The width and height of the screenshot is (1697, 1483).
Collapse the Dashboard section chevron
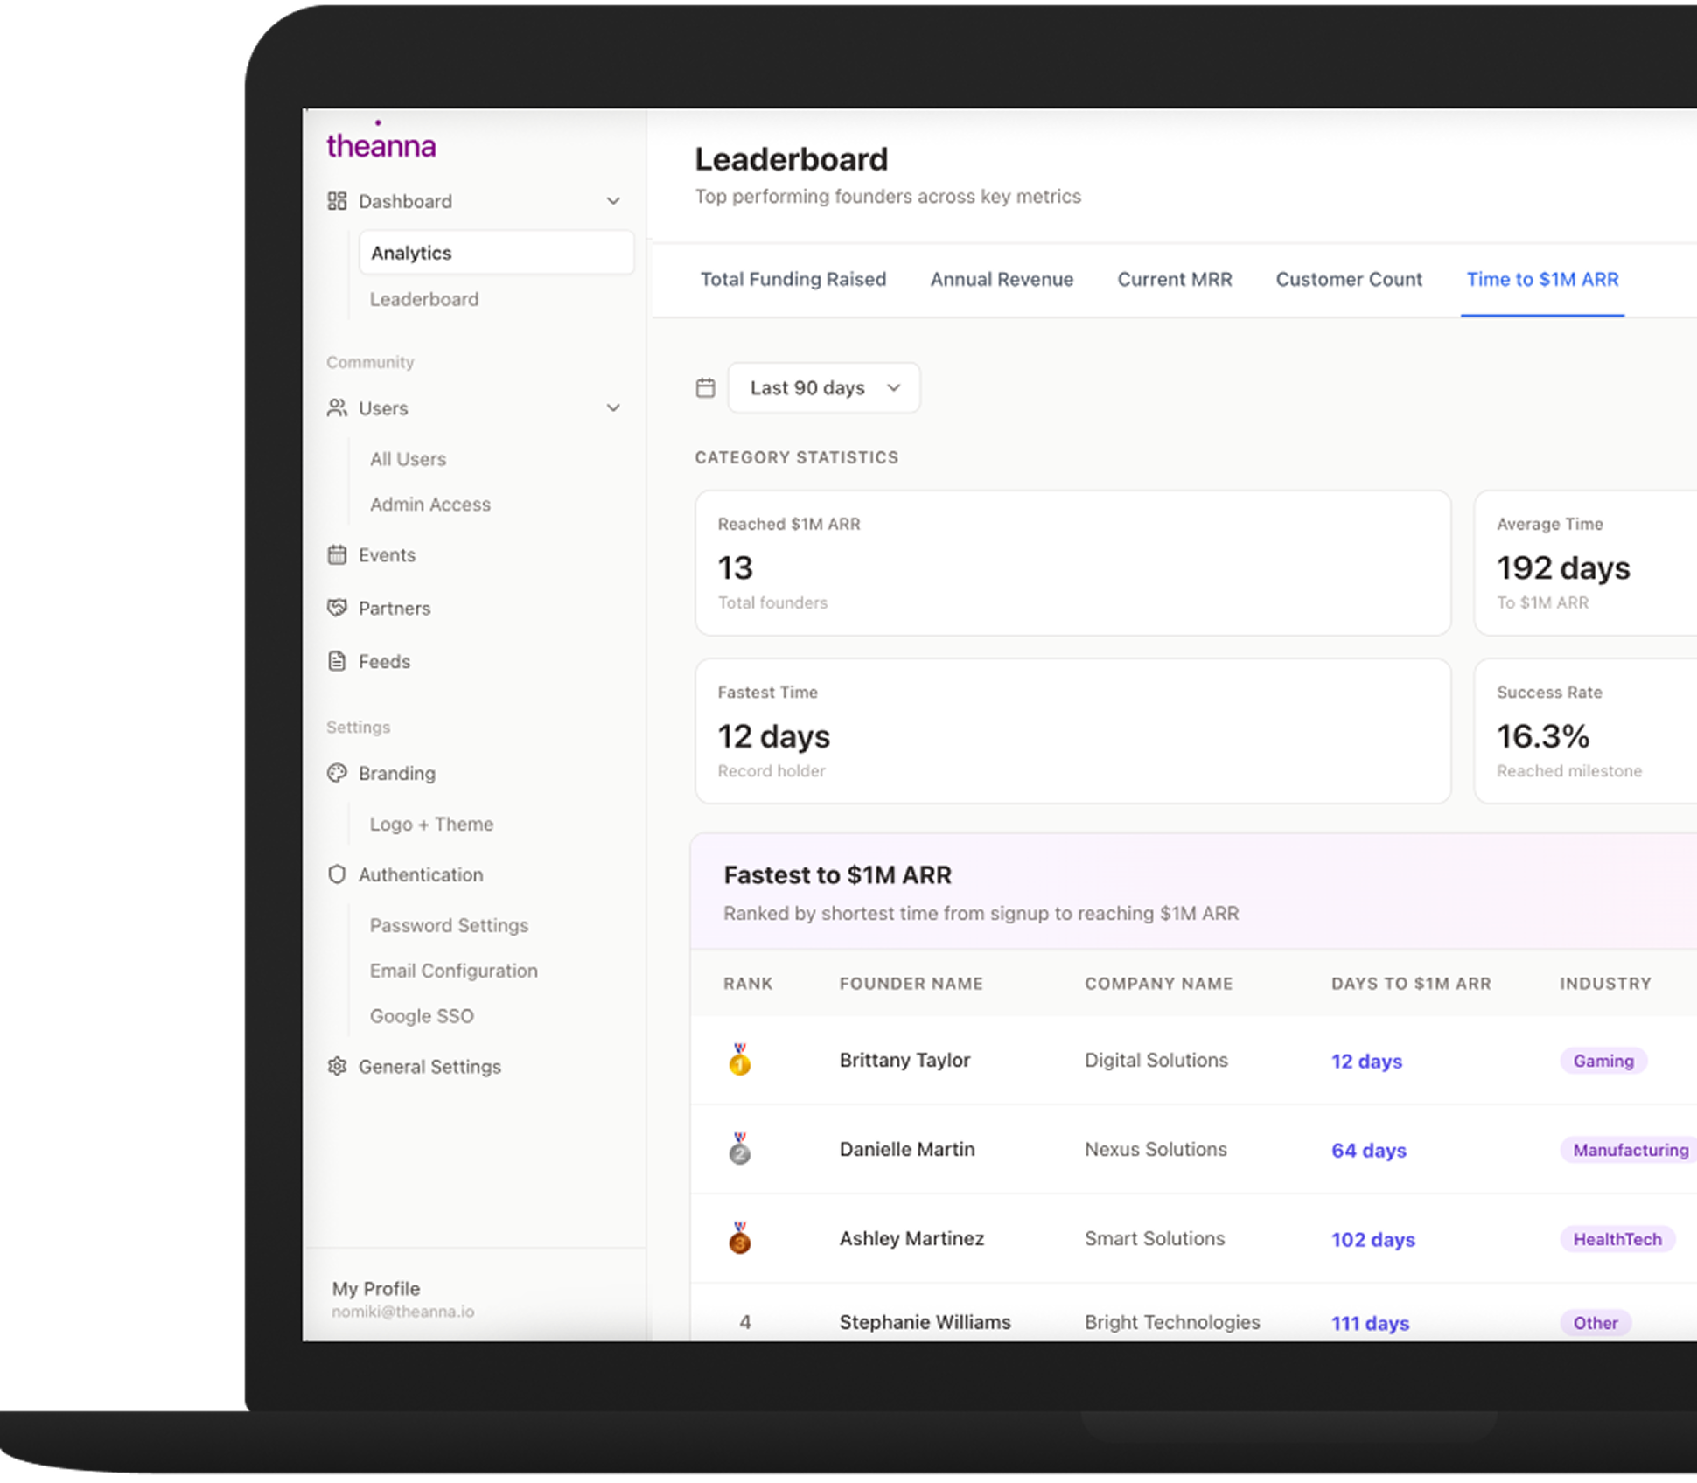coord(613,201)
